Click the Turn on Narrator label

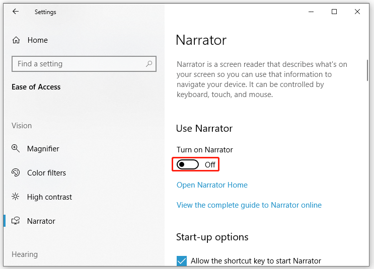205,150
